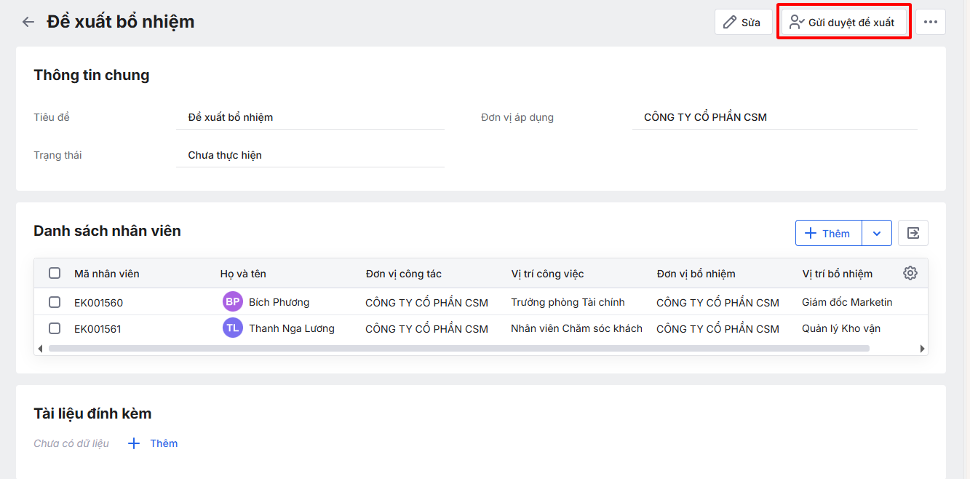The width and height of the screenshot is (970, 479).
Task: Click Thanh Nga Lương's TL avatar
Action: pyautogui.click(x=232, y=328)
